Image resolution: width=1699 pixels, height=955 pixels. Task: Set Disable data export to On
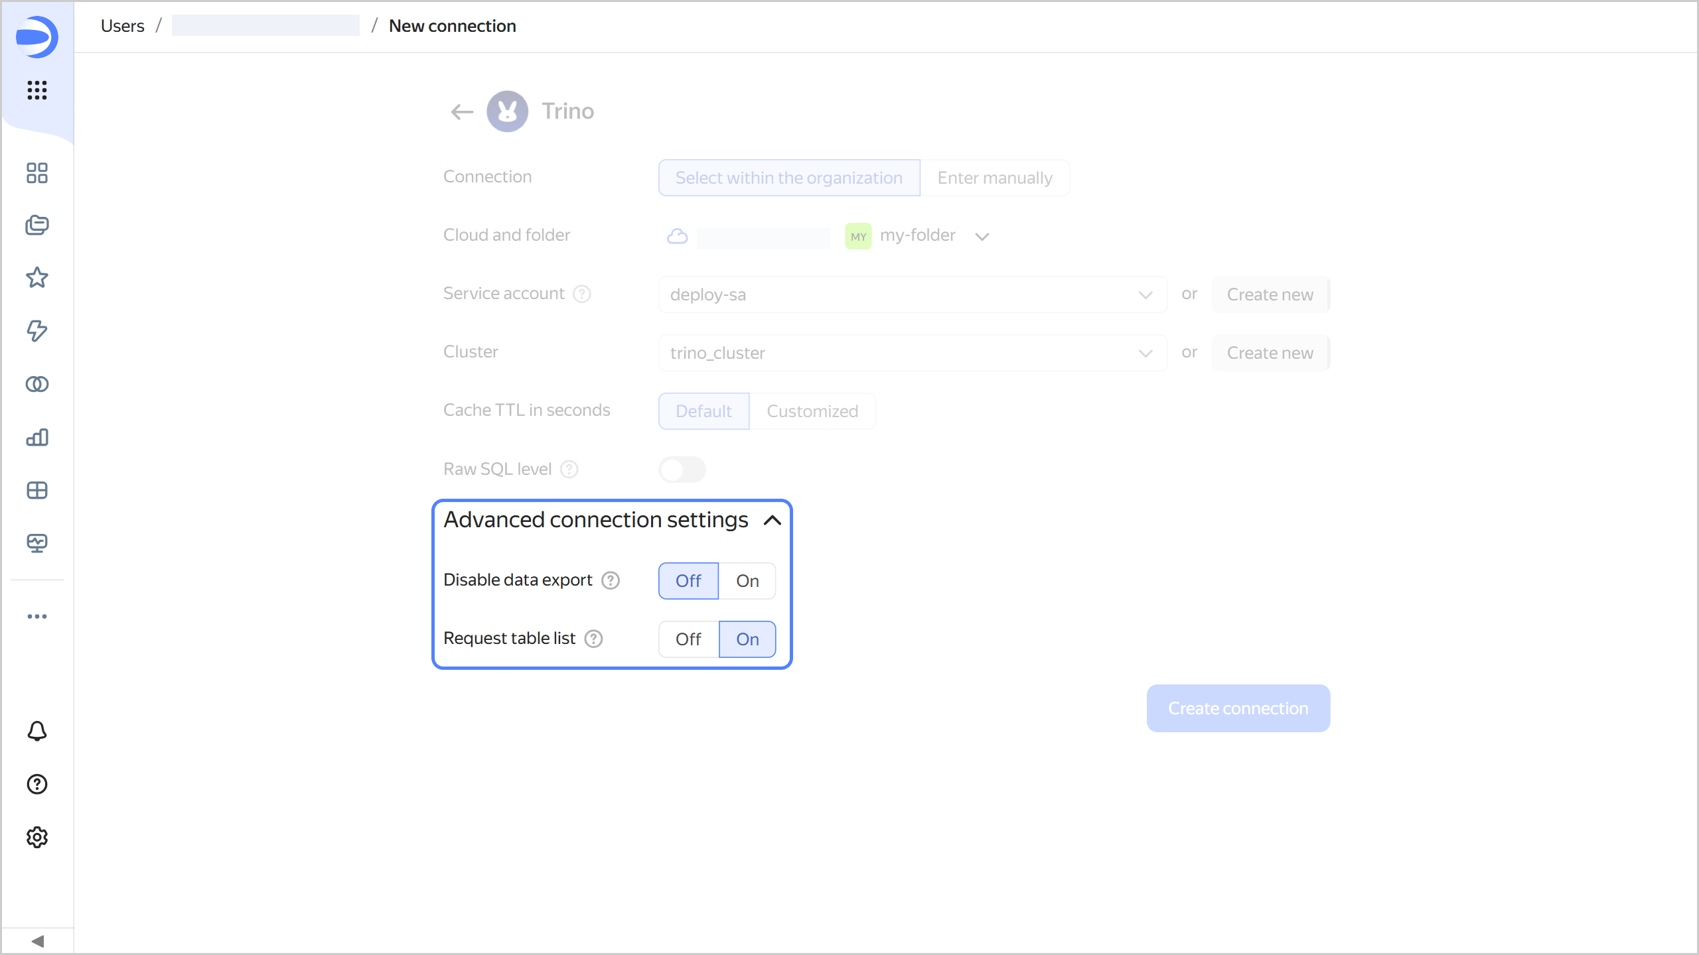(747, 581)
